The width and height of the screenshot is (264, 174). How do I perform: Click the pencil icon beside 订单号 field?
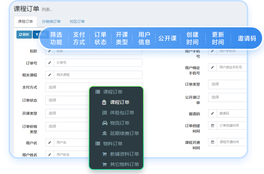click(x=50, y=63)
